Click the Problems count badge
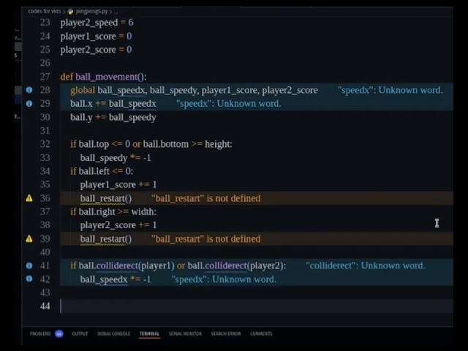 pos(59,333)
